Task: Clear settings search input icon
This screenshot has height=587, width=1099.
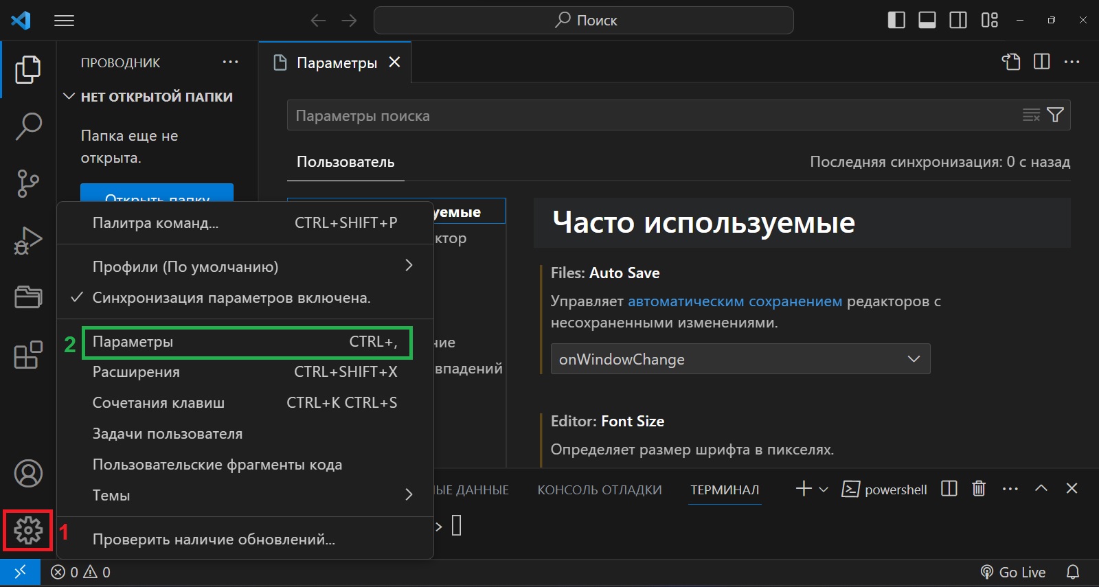Action: [x=1031, y=115]
